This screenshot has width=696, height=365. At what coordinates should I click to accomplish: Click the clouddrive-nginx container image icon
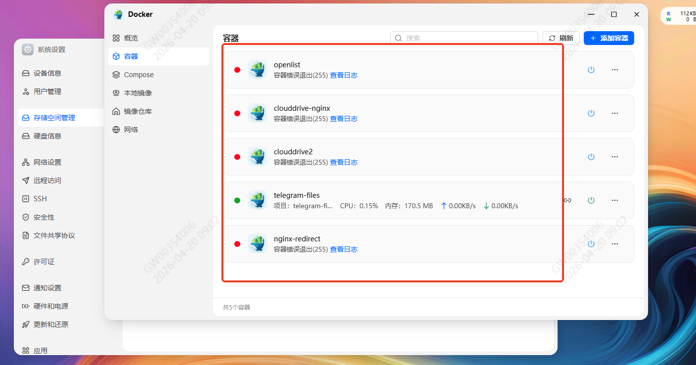click(258, 113)
